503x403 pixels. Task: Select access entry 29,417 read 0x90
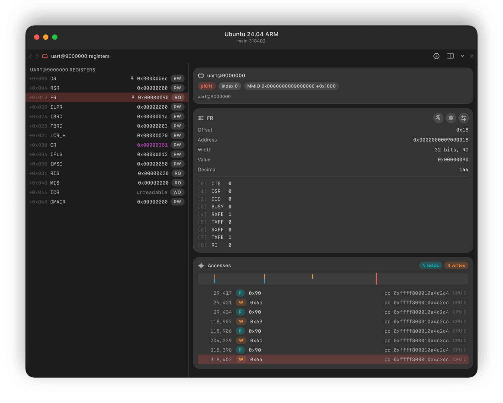pos(333,293)
